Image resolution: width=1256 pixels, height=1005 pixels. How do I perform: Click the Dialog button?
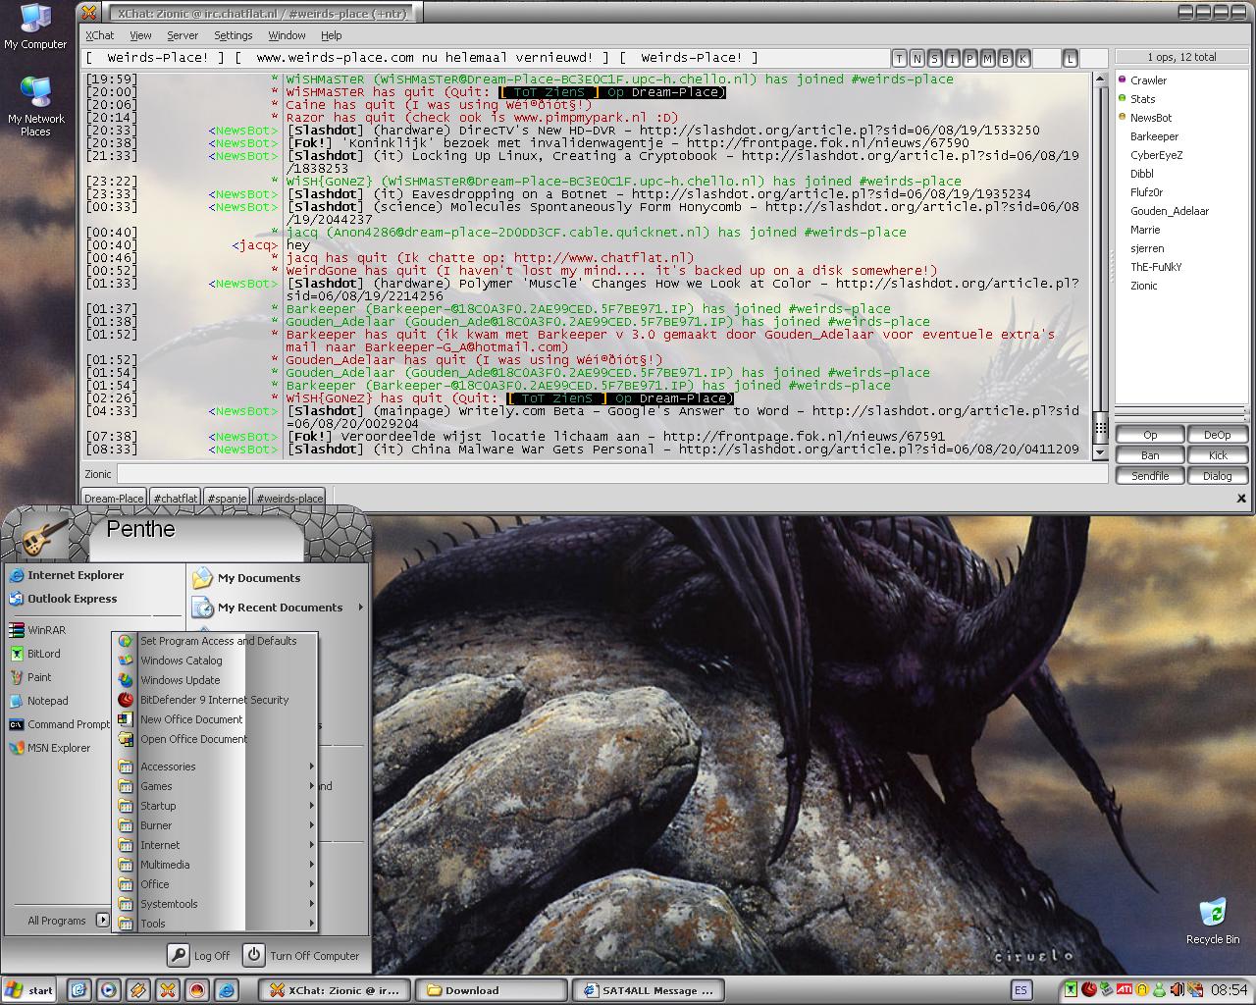1218,476
